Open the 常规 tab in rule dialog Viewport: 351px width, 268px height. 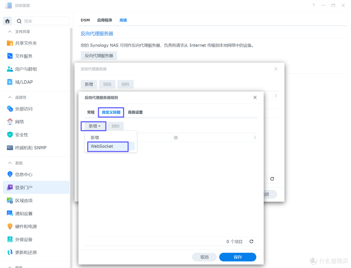[91, 112]
